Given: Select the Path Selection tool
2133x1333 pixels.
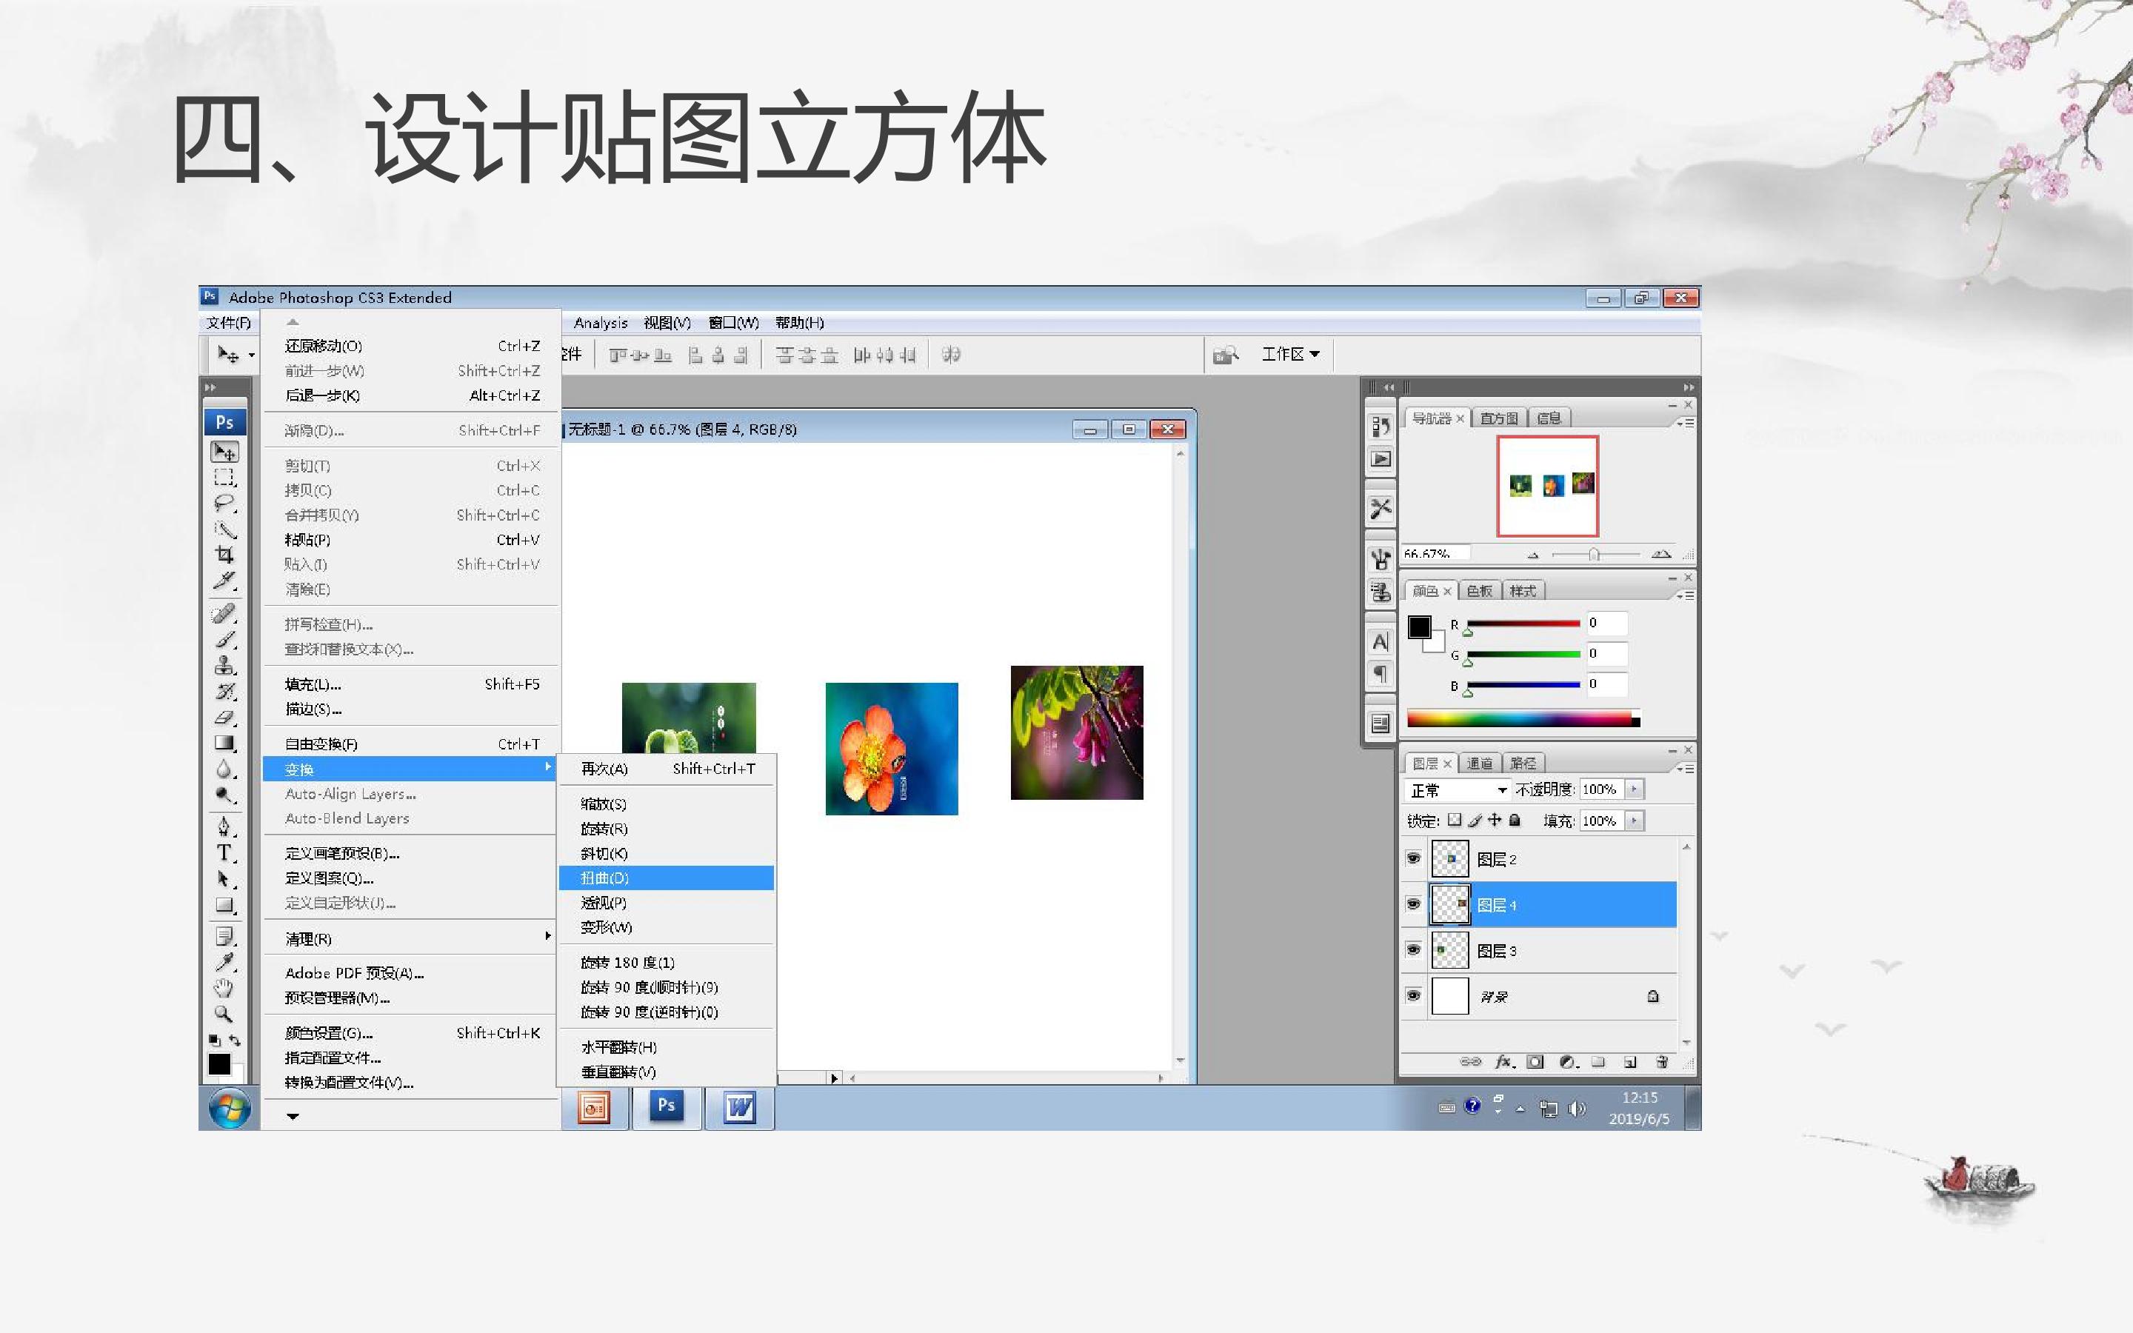Looking at the screenshot, I should (x=224, y=879).
